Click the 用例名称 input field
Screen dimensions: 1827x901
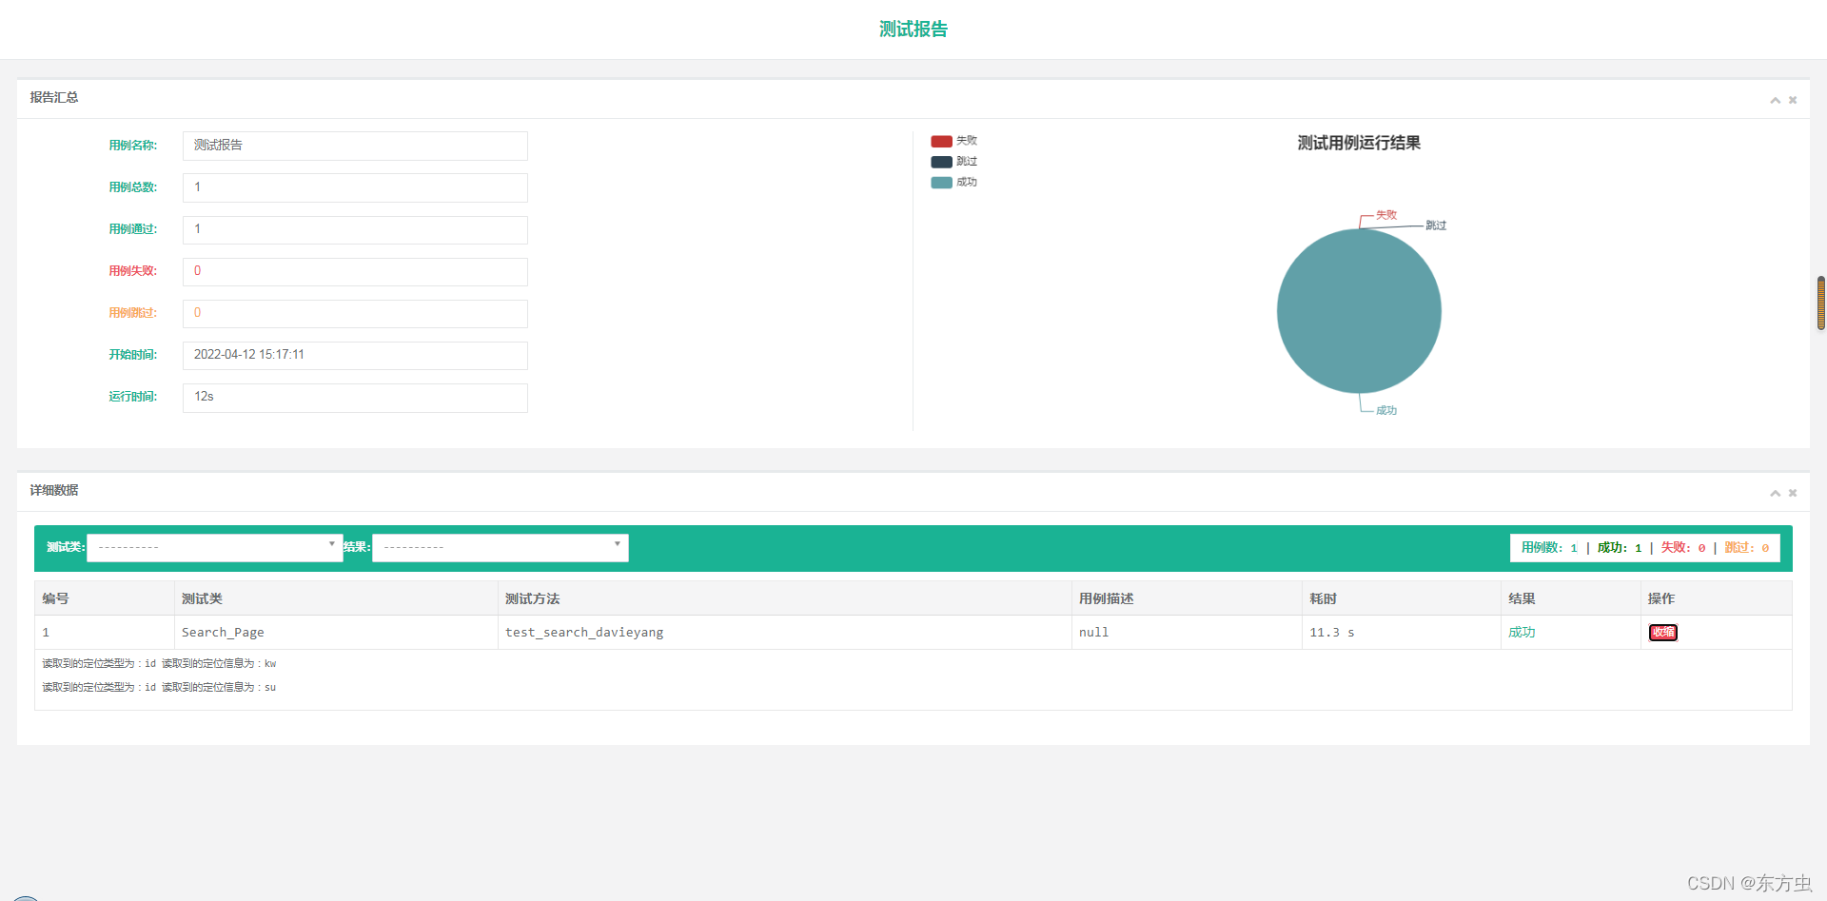tap(355, 146)
